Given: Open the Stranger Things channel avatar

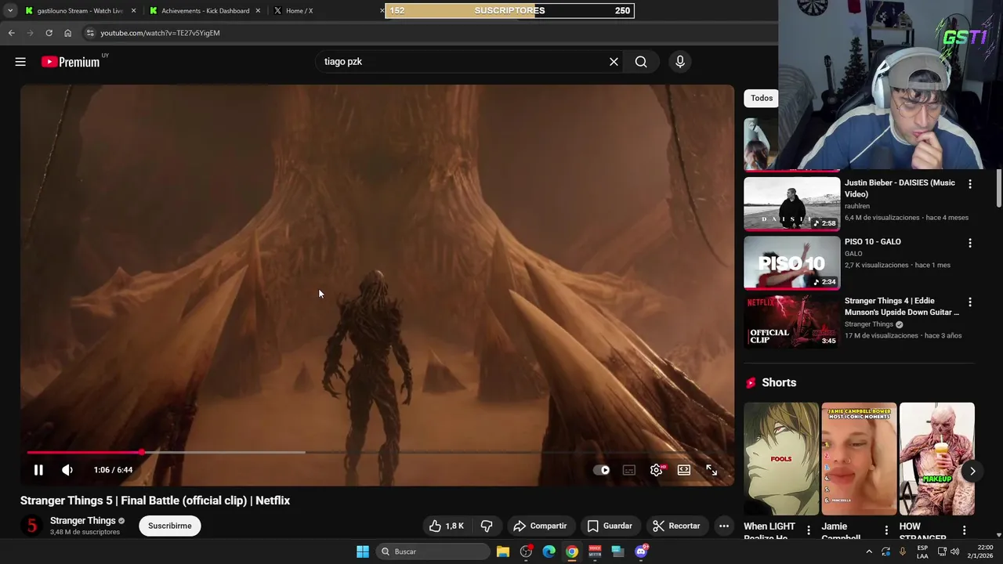Looking at the screenshot, I should pos(32,526).
